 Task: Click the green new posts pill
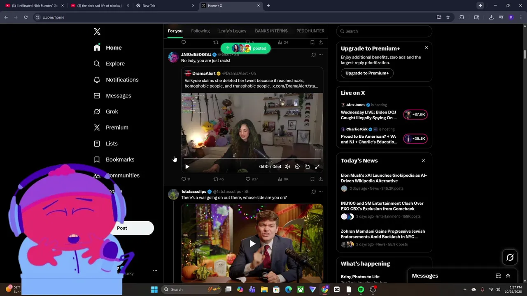[x=245, y=48]
